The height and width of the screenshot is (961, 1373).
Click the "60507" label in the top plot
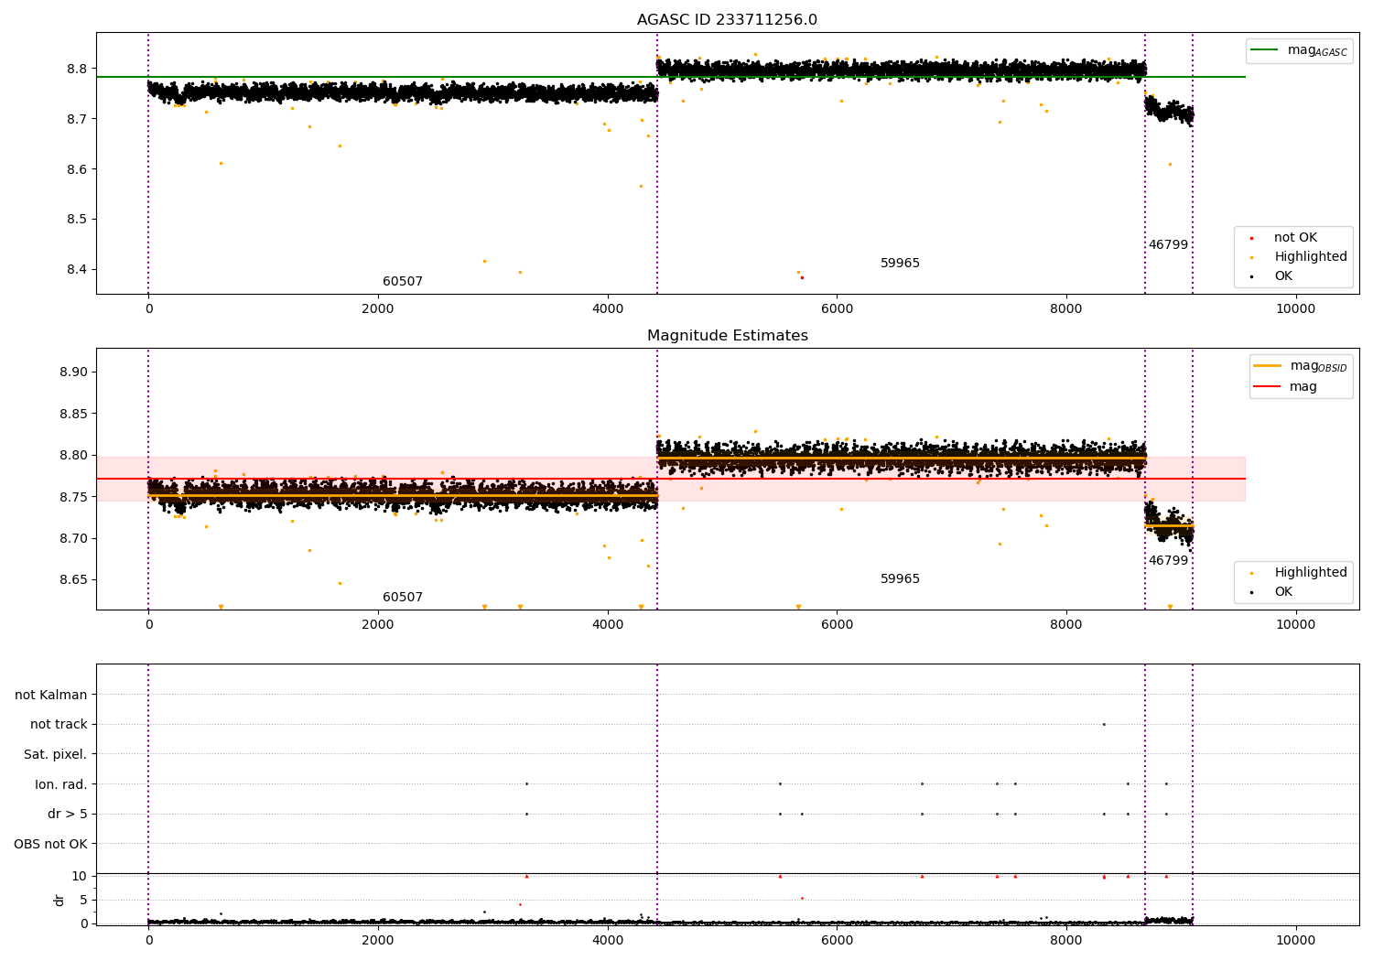click(403, 282)
